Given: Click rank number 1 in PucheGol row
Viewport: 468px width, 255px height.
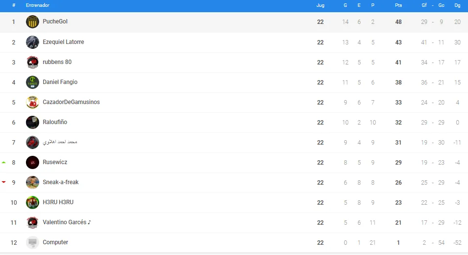Looking at the screenshot, I should coord(13,22).
